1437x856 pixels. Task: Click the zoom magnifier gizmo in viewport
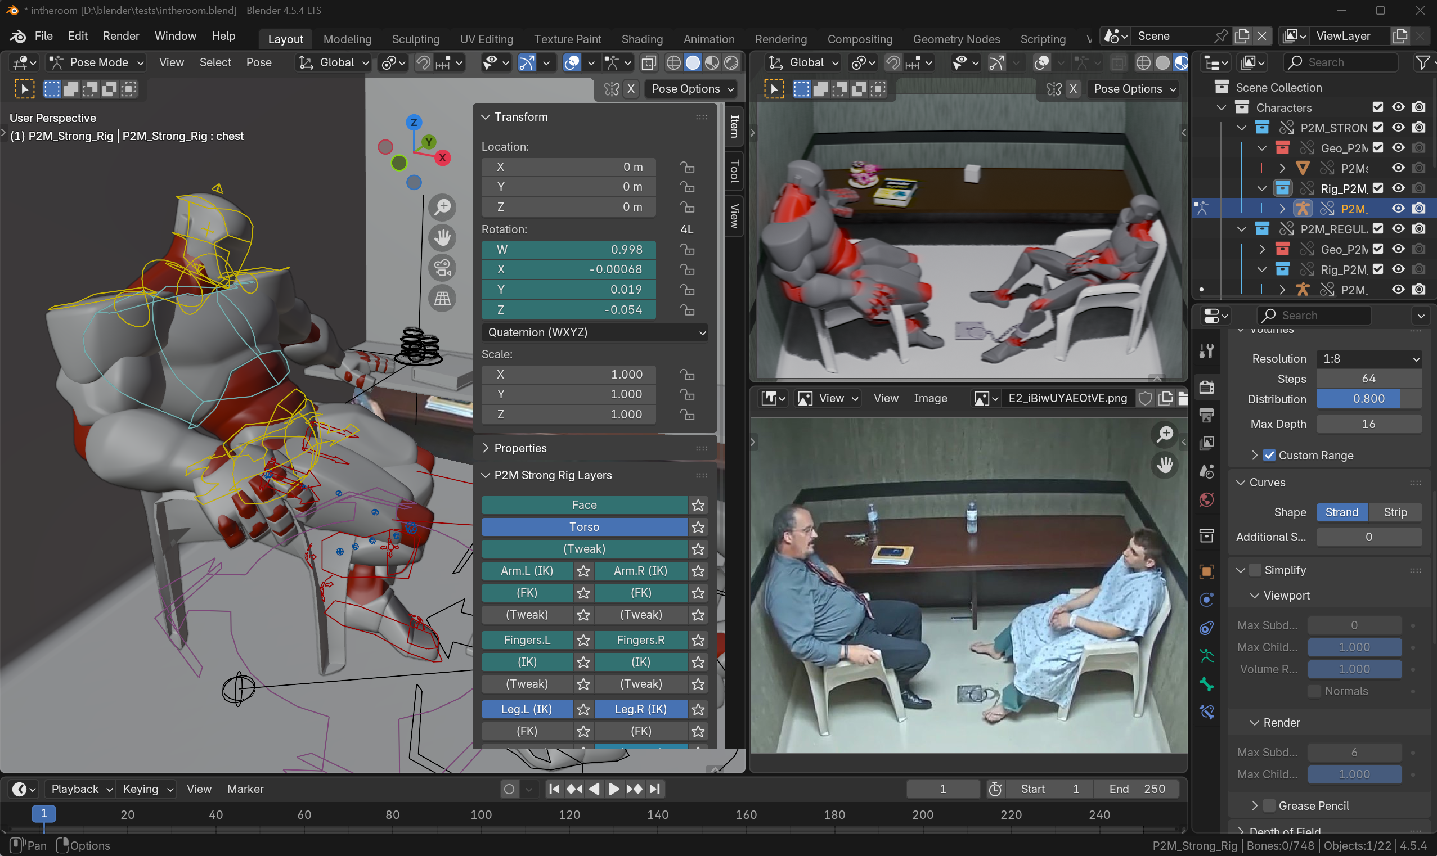pos(442,208)
